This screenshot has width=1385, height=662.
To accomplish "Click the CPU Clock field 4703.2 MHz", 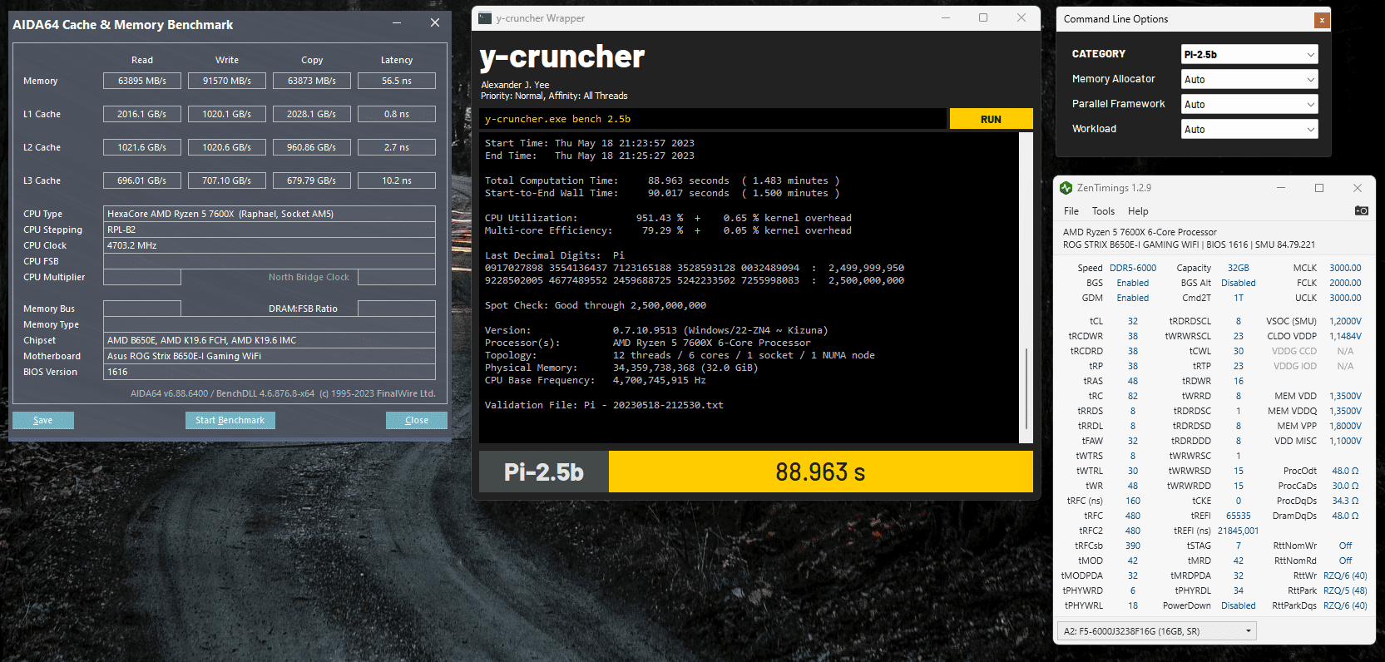I will point(270,245).
